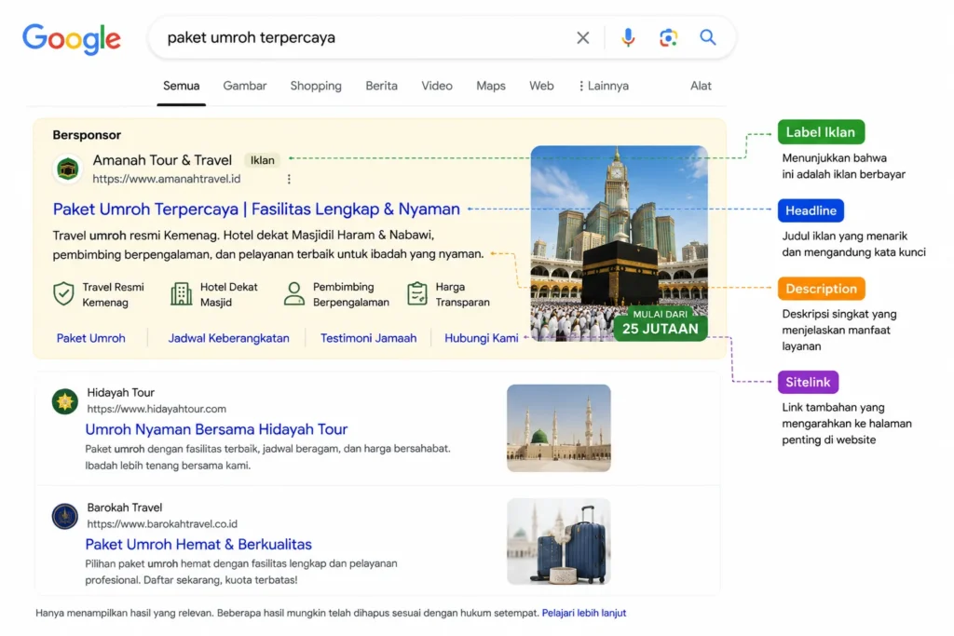Click the hidayahtour.com URL
The image size is (954, 636).
coord(157,409)
